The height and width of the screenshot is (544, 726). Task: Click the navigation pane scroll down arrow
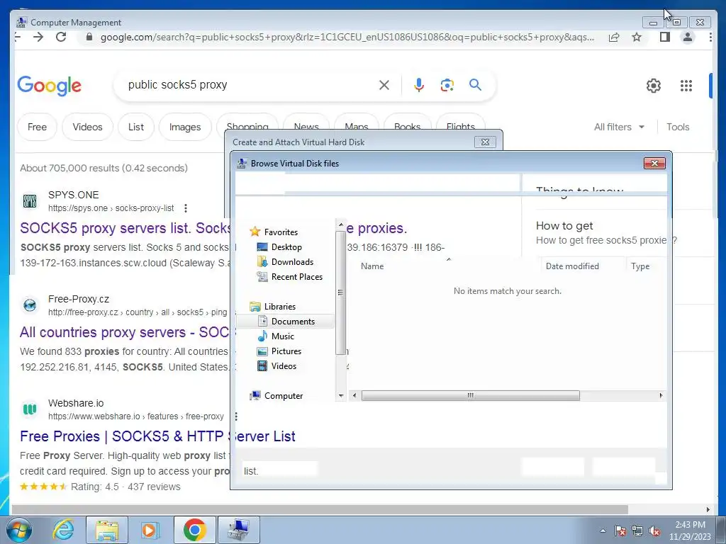[341, 396]
